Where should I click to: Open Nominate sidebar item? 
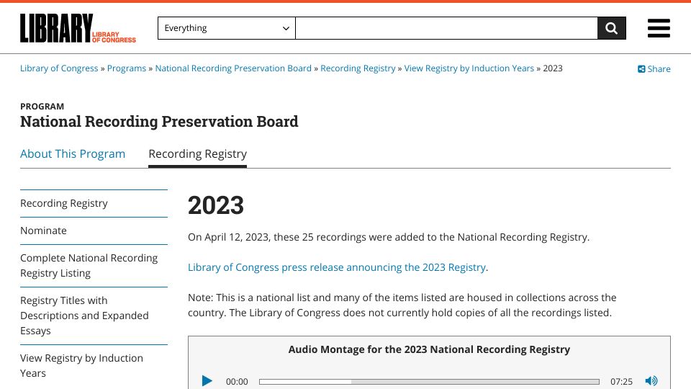coord(94,231)
